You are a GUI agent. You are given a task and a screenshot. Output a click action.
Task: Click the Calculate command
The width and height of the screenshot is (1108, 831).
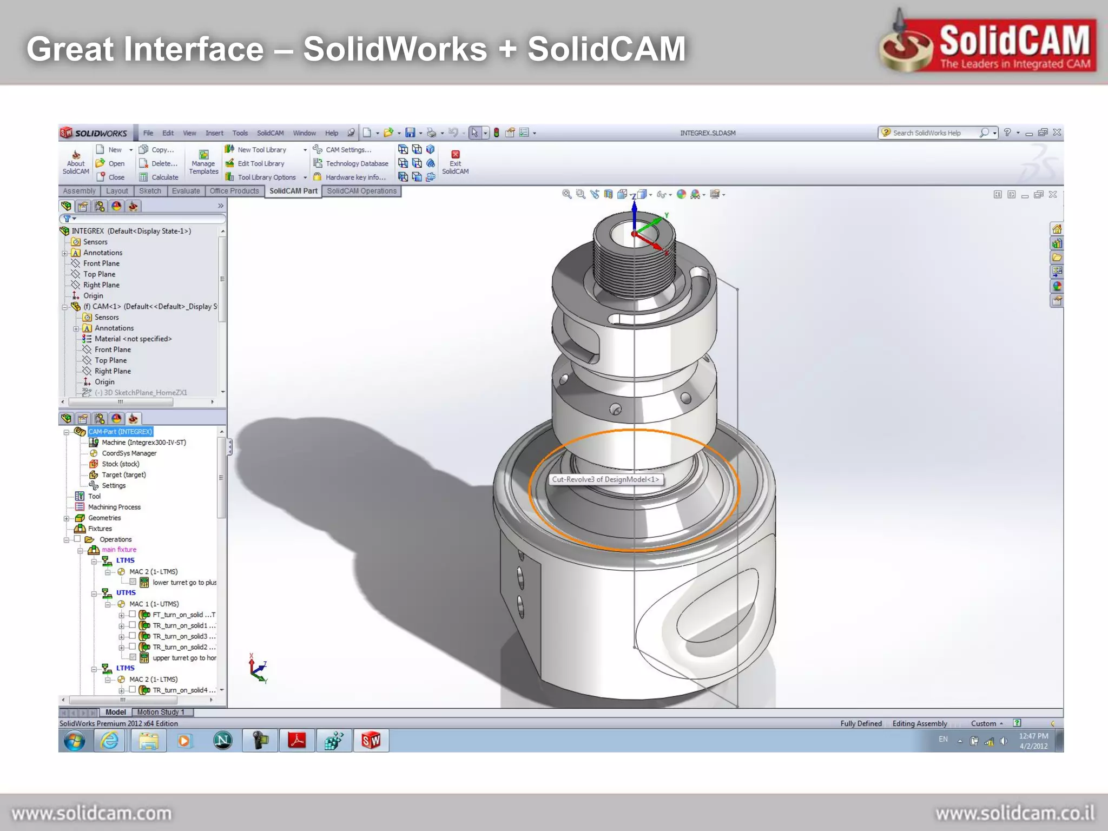(x=159, y=177)
